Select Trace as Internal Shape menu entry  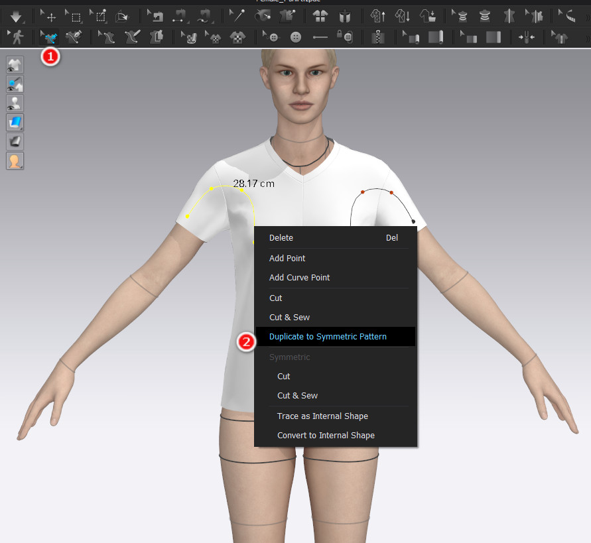click(322, 416)
